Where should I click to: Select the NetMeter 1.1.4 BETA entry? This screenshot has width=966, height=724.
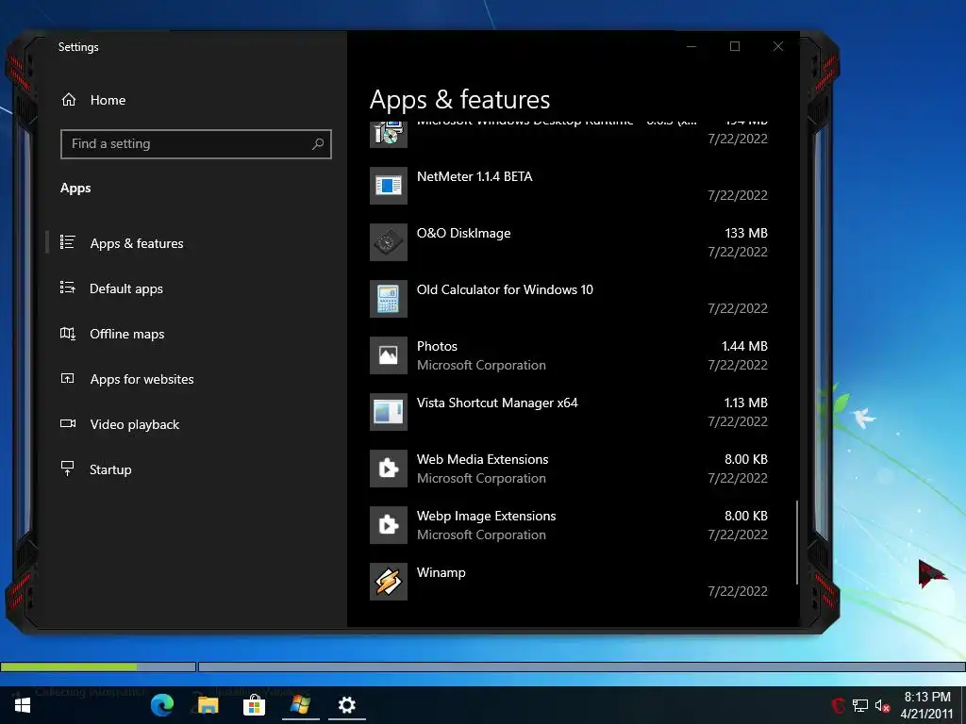[x=475, y=176]
